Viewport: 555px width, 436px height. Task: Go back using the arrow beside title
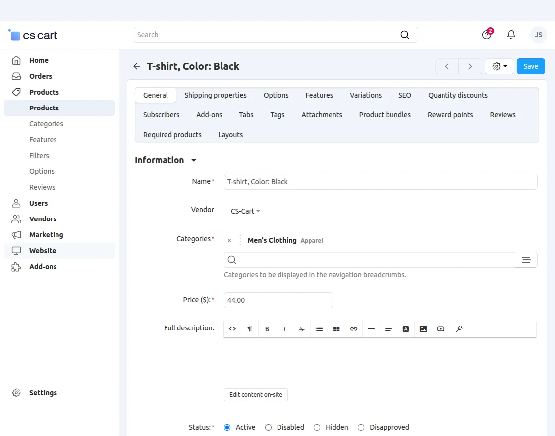click(x=137, y=66)
